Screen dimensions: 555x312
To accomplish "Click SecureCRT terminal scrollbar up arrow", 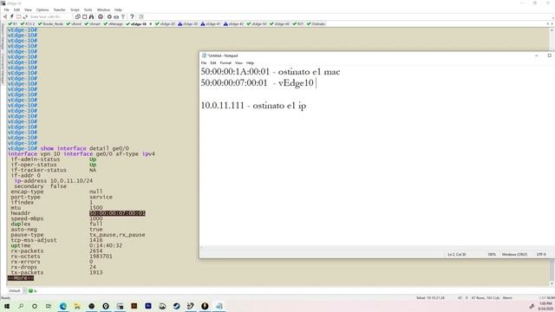I will (x=552, y=30).
